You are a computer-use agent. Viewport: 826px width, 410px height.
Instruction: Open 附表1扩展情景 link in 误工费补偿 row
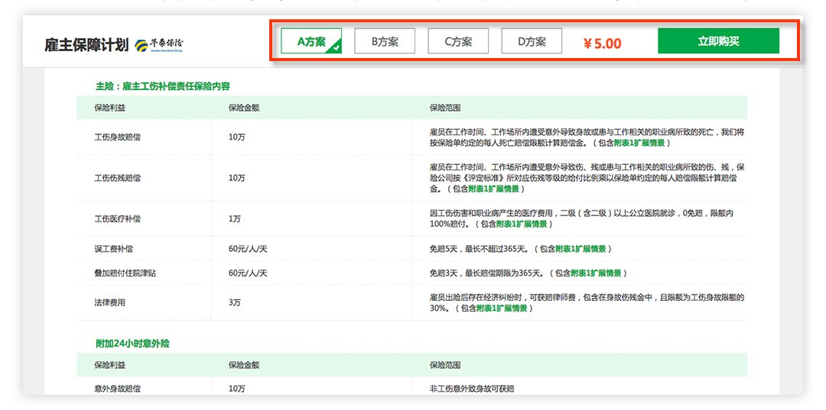pyautogui.click(x=582, y=249)
